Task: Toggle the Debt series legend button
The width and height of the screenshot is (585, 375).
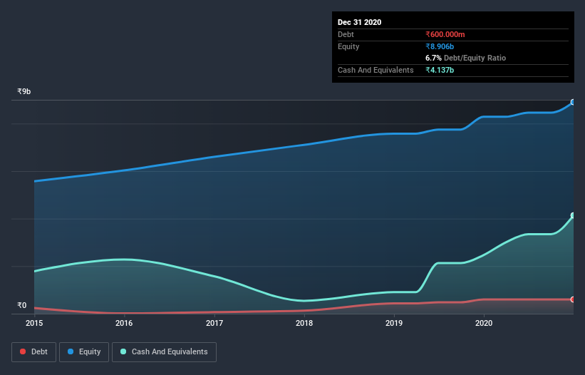Action: (x=34, y=352)
